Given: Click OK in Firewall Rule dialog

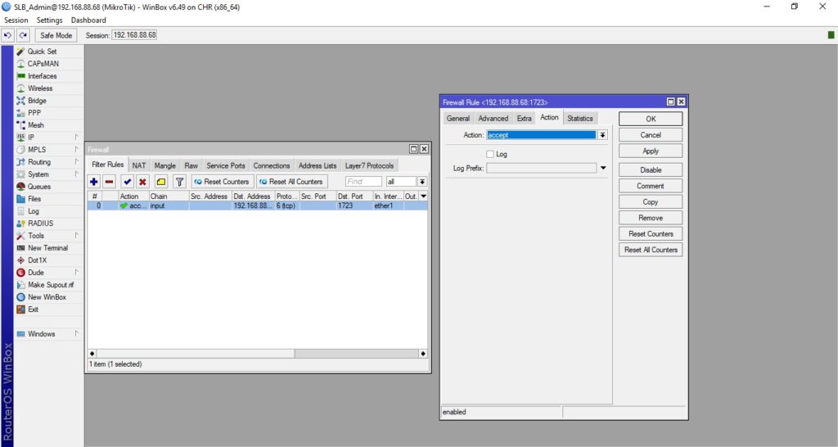Looking at the screenshot, I should pos(651,119).
